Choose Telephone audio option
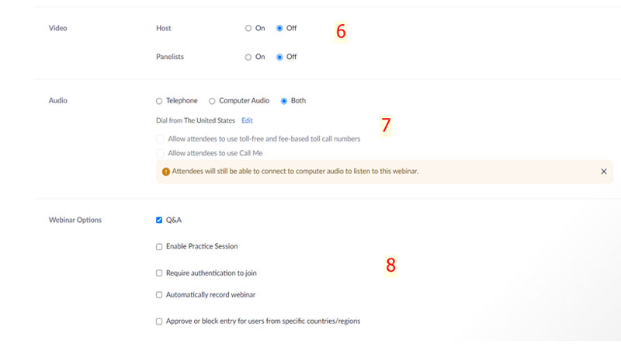The image size is (621, 344). tap(159, 101)
